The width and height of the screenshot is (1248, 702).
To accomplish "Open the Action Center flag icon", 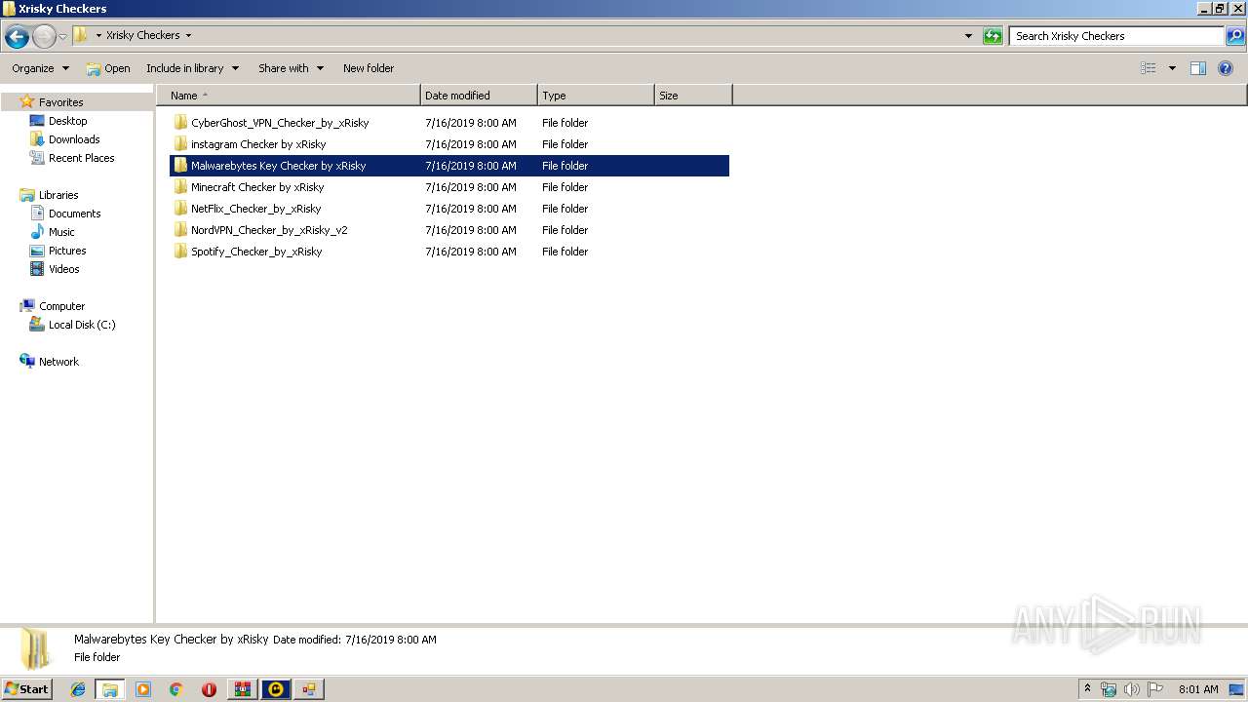I will pos(1154,689).
